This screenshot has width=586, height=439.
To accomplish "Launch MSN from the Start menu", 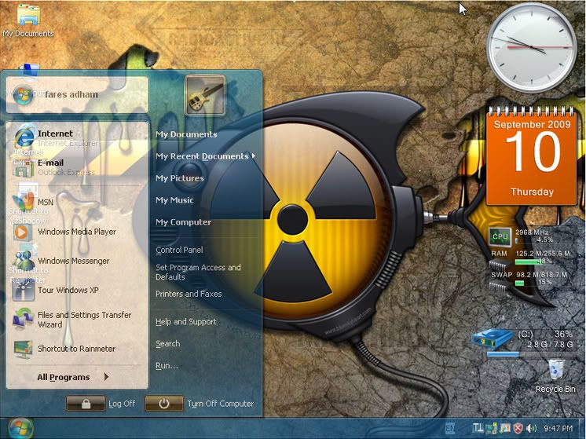I will pyautogui.click(x=77, y=202).
